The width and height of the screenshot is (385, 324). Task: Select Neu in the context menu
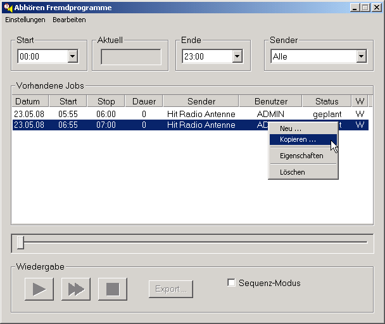(x=291, y=128)
